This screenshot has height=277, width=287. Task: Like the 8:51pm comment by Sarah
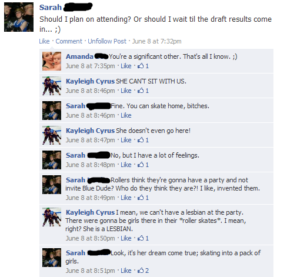(x=126, y=271)
